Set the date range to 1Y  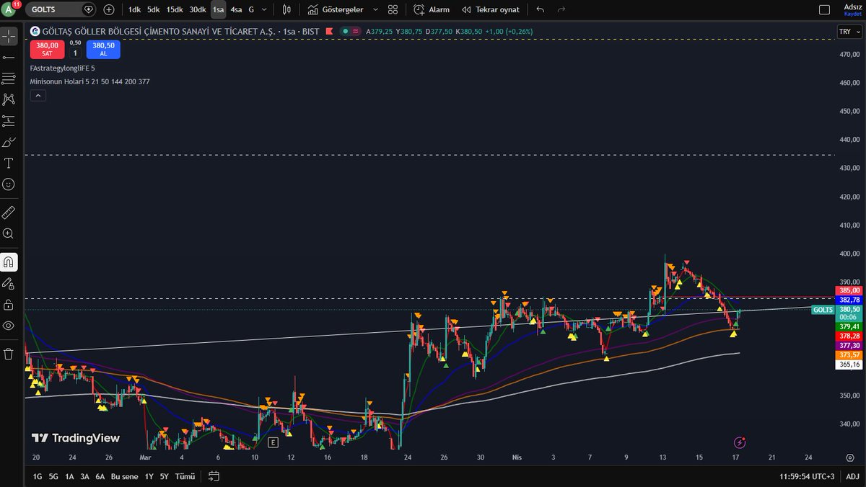pyautogui.click(x=149, y=476)
